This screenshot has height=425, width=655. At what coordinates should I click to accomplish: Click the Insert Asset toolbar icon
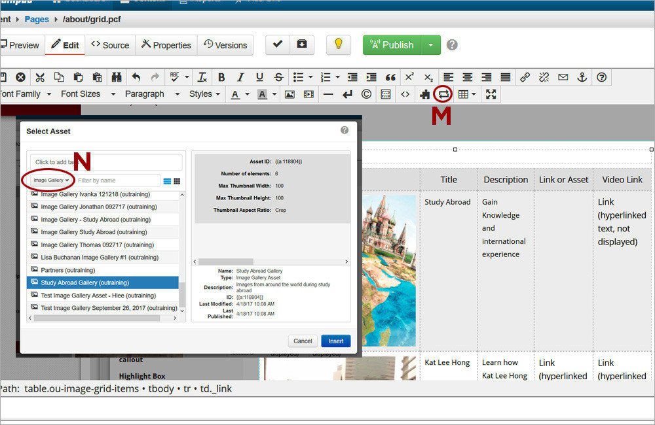coord(443,94)
